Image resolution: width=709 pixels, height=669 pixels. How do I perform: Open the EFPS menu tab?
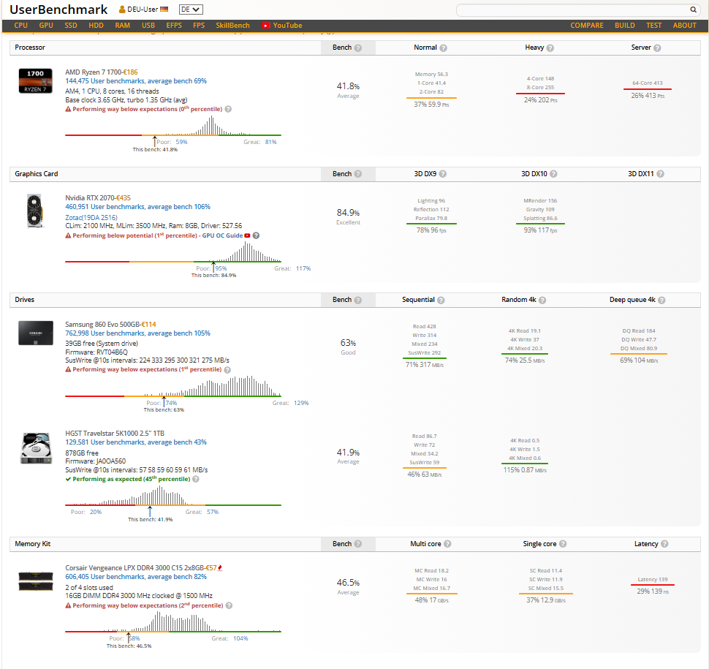coord(174,26)
